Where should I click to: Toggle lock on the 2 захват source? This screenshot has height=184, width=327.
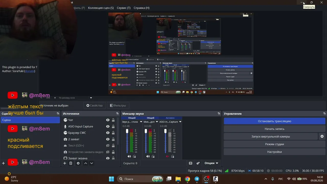(113, 139)
